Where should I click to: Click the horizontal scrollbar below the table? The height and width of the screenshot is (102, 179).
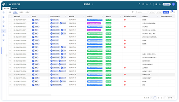pyautogui.click(x=30, y=95)
